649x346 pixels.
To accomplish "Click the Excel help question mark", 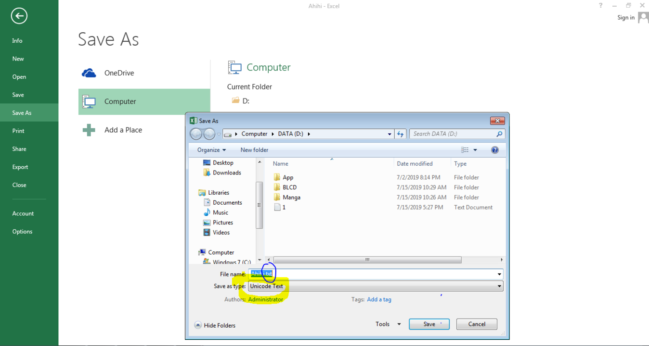I will point(600,6).
